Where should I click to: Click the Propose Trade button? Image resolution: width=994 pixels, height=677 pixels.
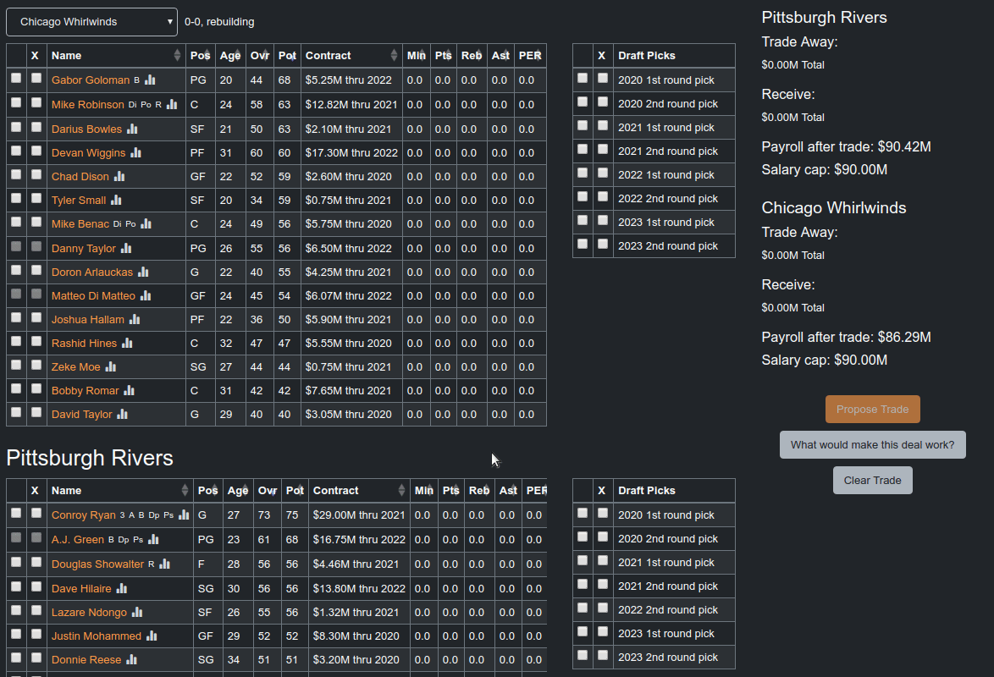872,410
